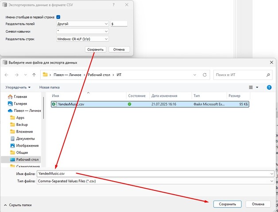Expand the Тип файла combo box
Image resolution: width=278 pixels, height=212 pixels.
coord(155,181)
